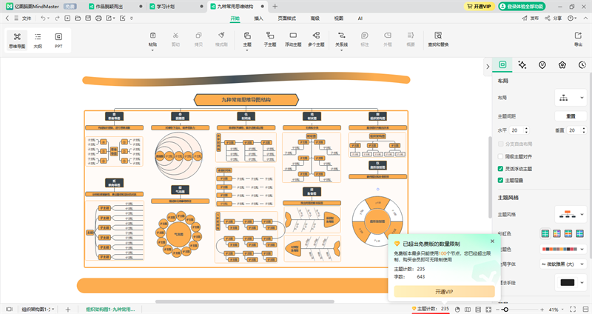The width and height of the screenshot is (592, 314).
Task: Switch to 大纲 outline view
Action: pyautogui.click(x=38, y=39)
